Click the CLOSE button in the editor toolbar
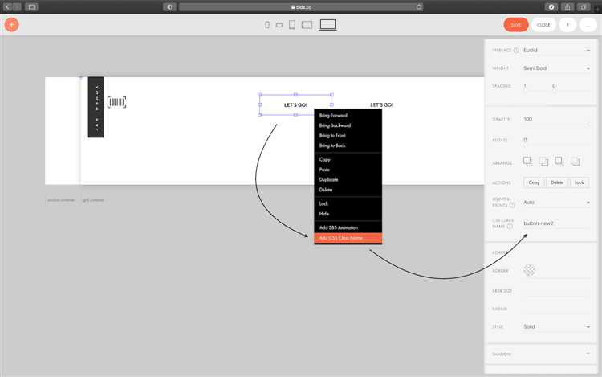 pos(543,25)
